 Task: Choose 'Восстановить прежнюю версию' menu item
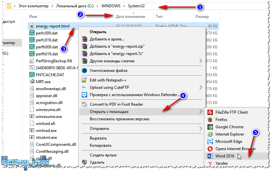point(119,119)
